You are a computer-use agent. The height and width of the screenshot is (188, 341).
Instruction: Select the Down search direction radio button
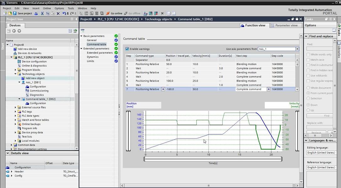coord(308,105)
